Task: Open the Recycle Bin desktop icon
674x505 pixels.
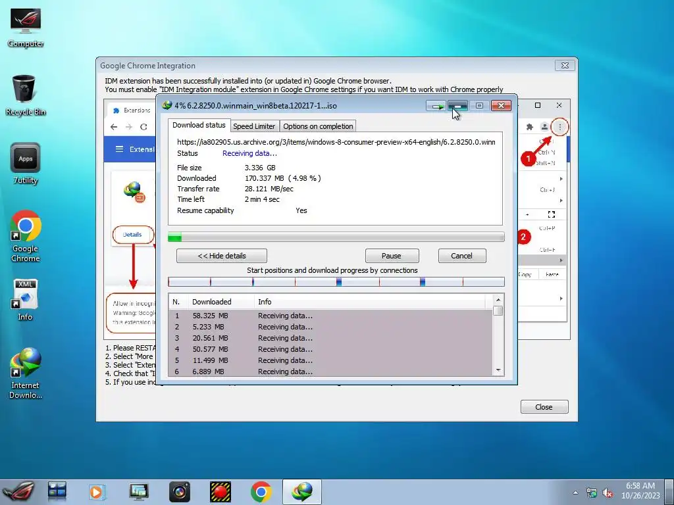Action: coord(26,95)
